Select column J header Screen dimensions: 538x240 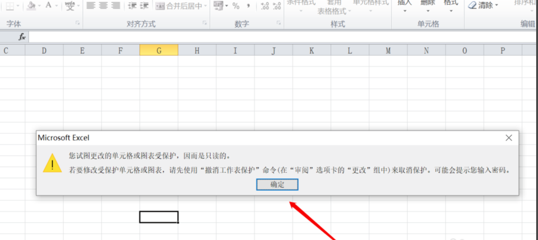coord(274,50)
